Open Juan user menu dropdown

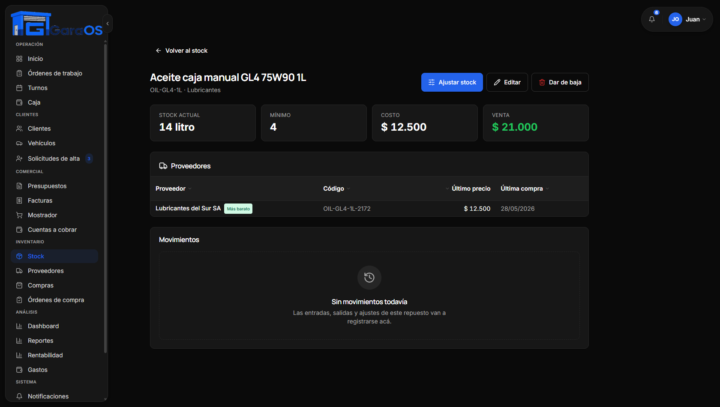(687, 19)
